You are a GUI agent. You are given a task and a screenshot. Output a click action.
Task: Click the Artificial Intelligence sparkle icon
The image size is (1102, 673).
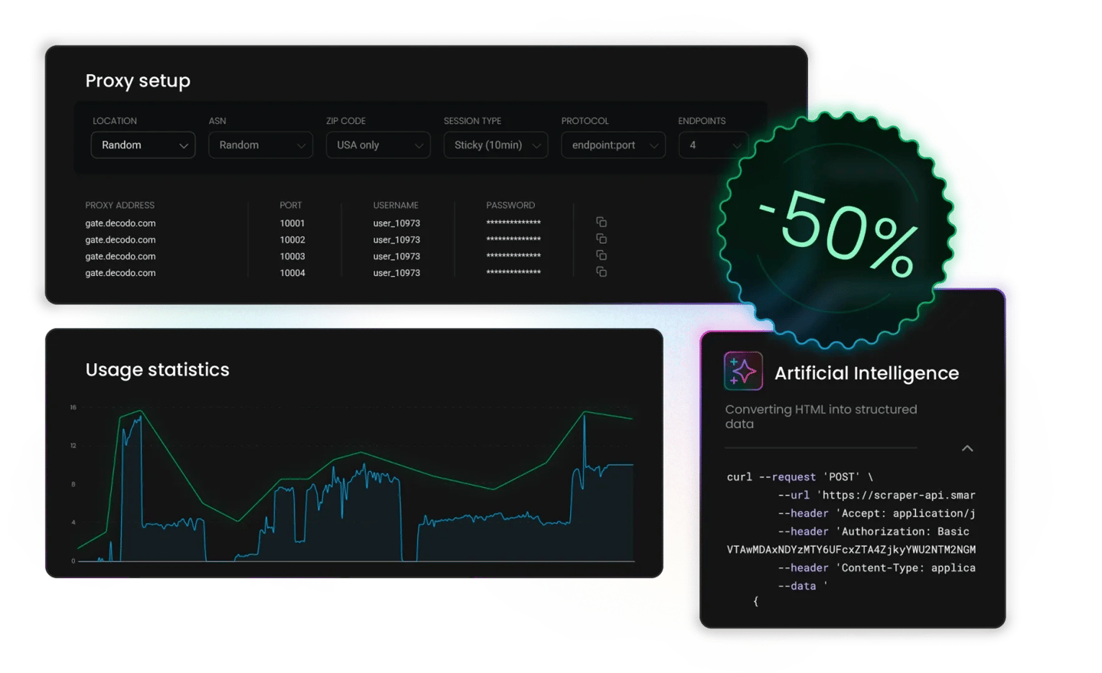click(x=743, y=372)
